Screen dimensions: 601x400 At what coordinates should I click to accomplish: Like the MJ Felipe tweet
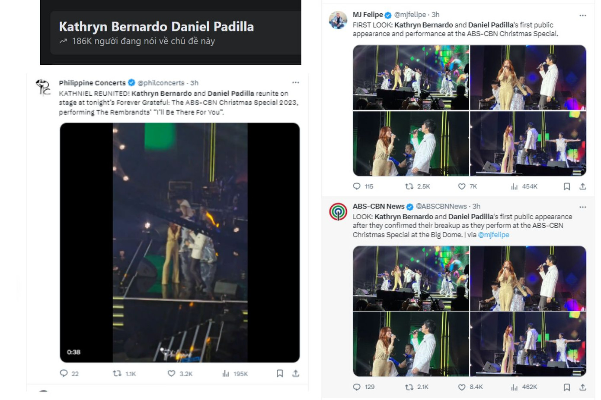pos(462,186)
